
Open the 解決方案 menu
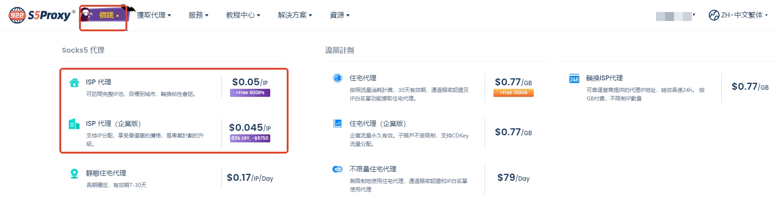pyautogui.click(x=295, y=15)
